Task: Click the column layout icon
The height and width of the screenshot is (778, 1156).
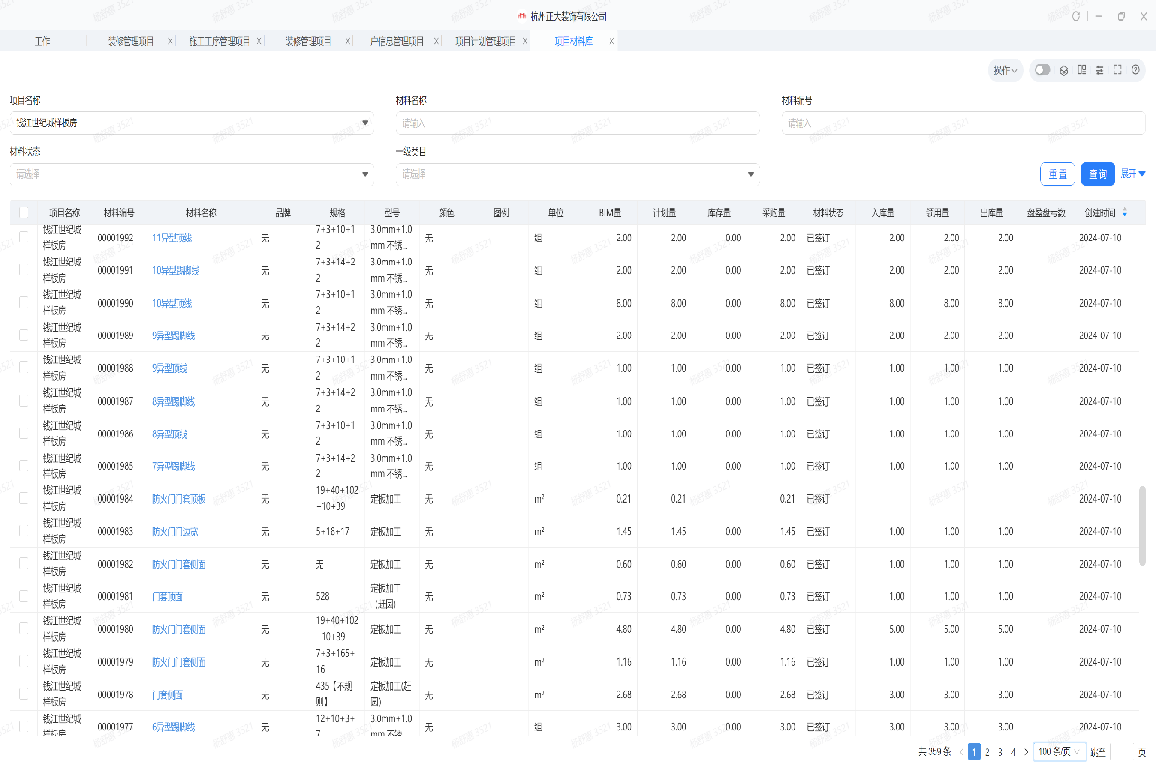Action: (1081, 70)
